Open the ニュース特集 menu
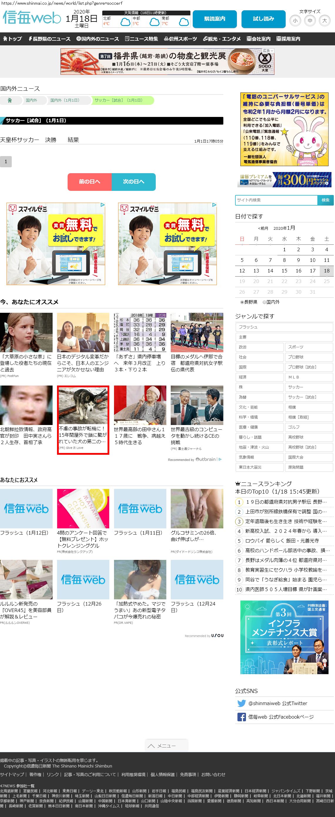 [141, 39]
